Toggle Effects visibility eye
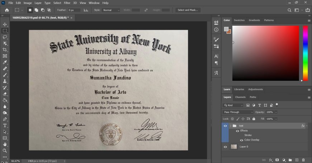Screen dimensions: 312x163 [237, 131]
